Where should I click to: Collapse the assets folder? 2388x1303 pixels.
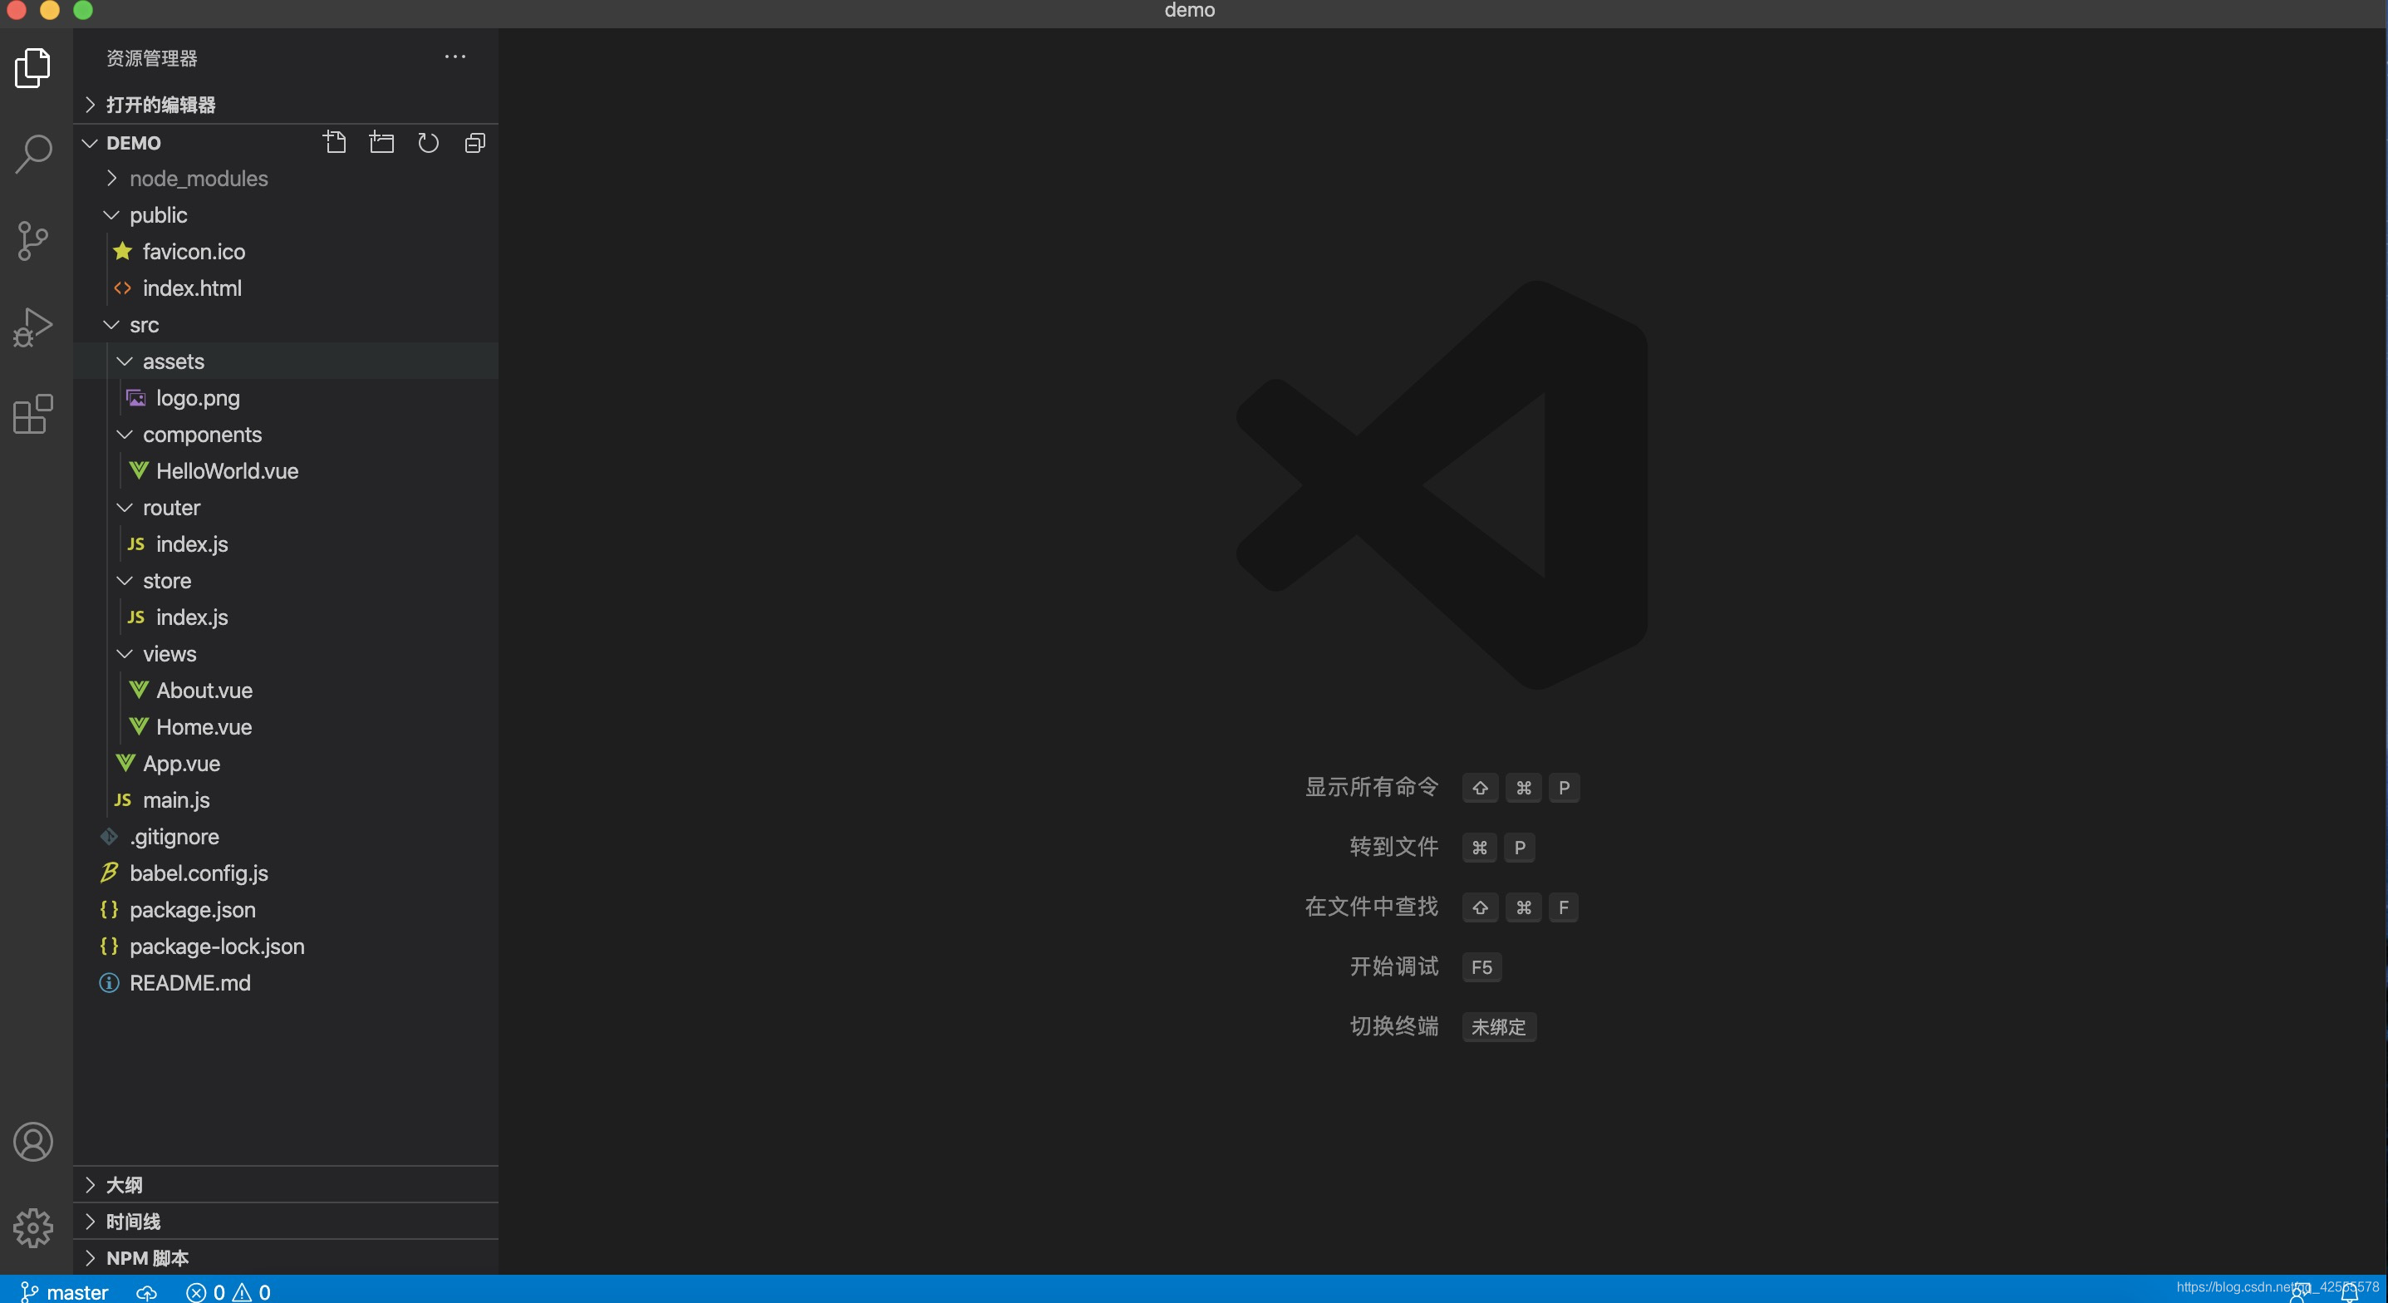click(x=286, y=361)
